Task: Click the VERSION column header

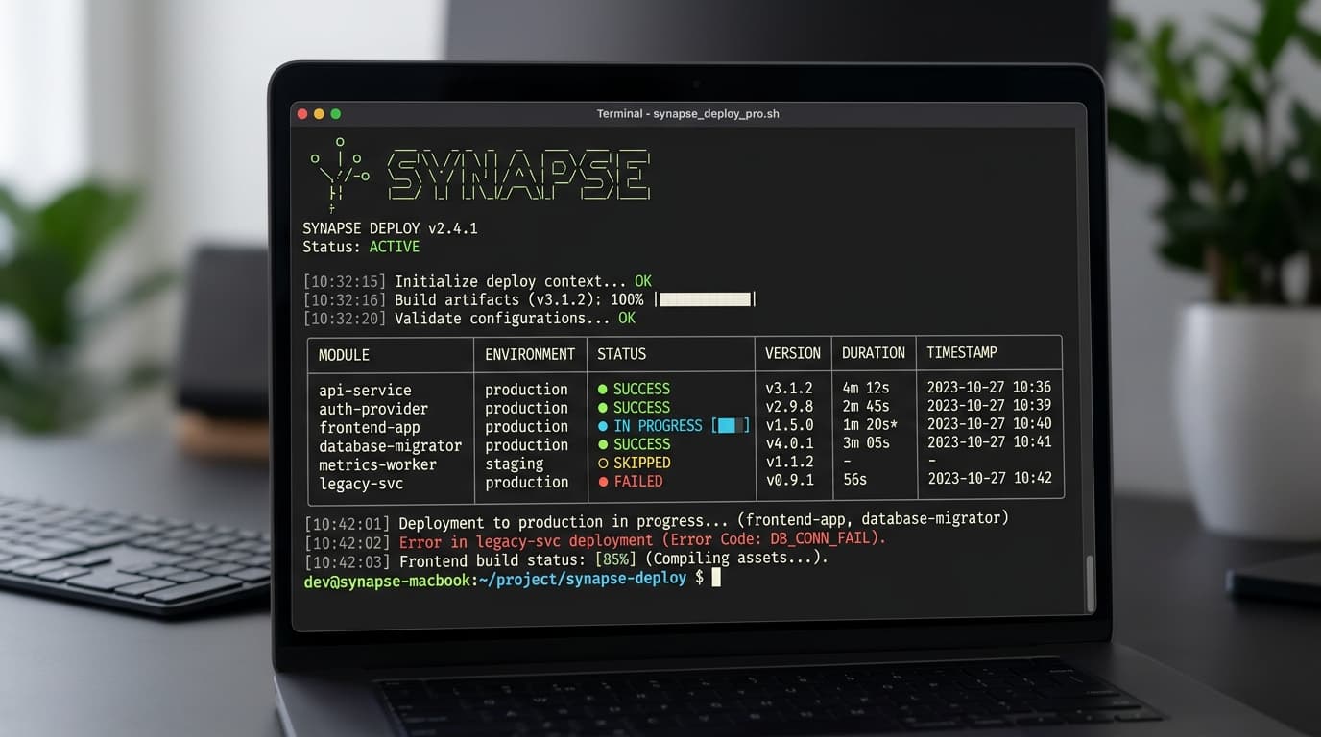Action: coord(792,353)
